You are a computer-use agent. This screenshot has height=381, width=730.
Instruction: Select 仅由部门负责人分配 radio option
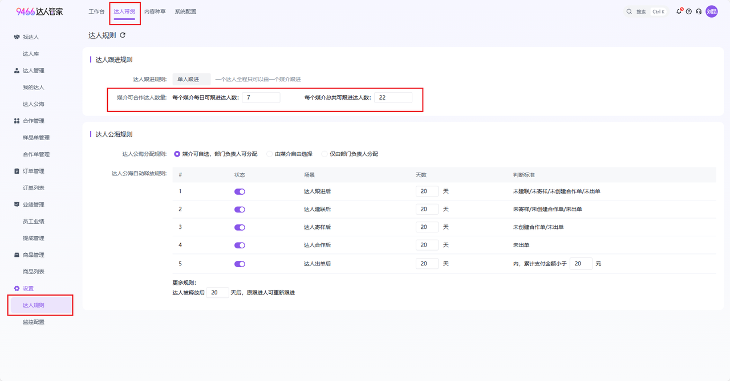pos(325,154)
